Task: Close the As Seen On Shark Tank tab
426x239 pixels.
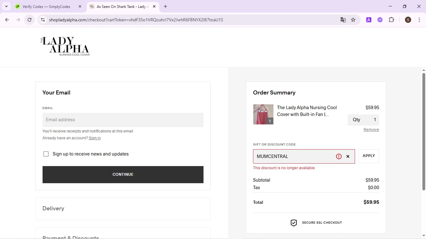Action: [154, 7]
